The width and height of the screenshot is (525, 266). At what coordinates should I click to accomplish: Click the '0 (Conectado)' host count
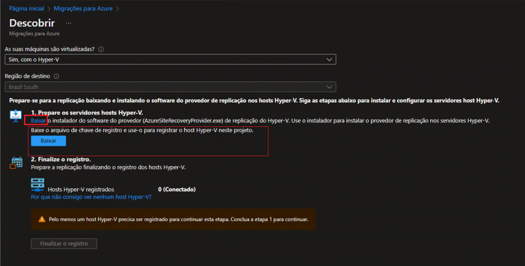pyautogui.click(x=177, y=189)
